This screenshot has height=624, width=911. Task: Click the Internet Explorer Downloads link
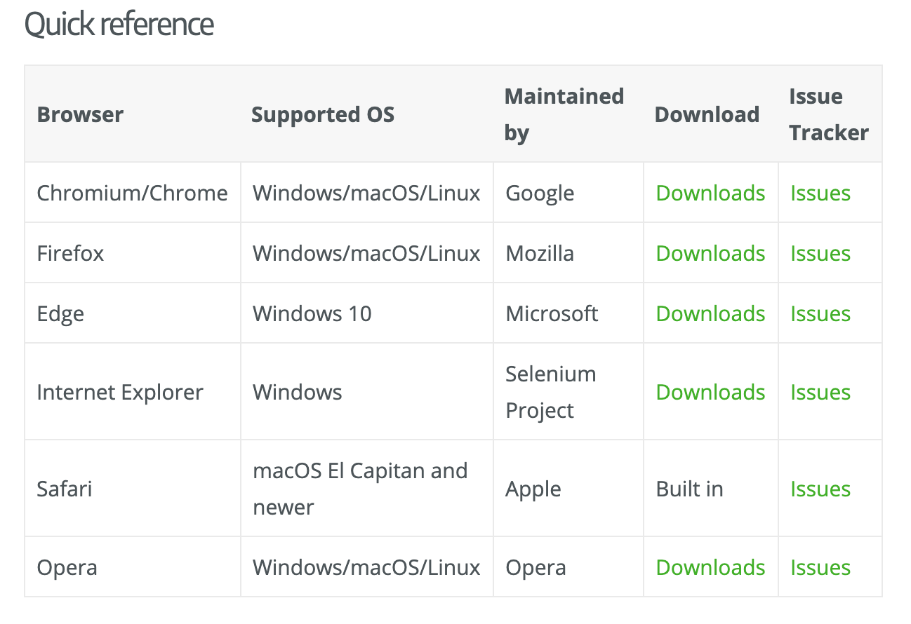(x=710, y=393)
